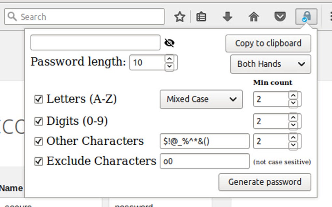332x207 pixels.
Task: Bookmark this page with the star icon
Action: [180, 16]
